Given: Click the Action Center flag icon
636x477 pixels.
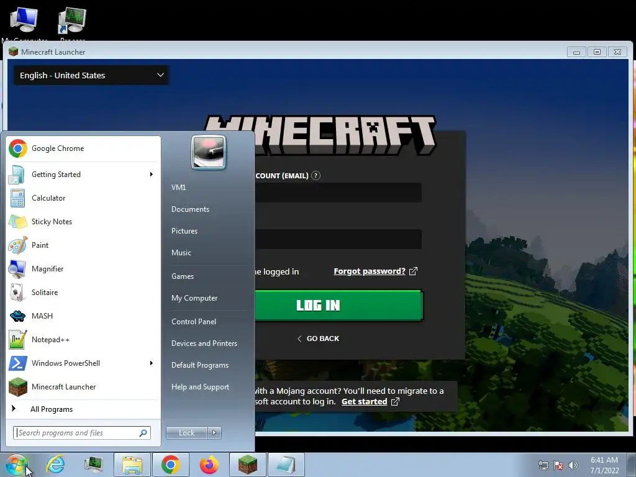Looking at the screenshot, I should click(x=558, y=465).
